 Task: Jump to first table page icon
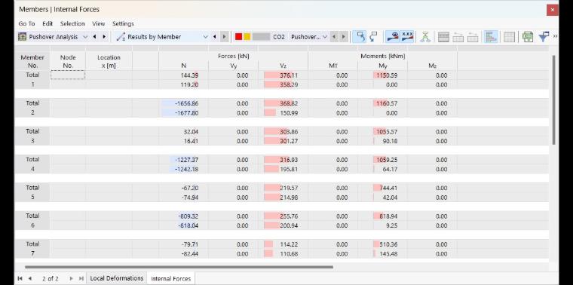tap(20, 278)
